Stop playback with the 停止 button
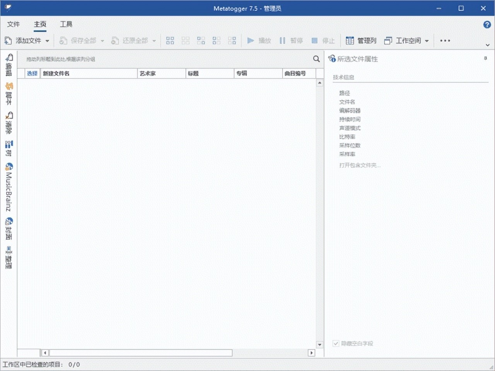This screenshot has width=495, height=371. [x=323, y=41]
